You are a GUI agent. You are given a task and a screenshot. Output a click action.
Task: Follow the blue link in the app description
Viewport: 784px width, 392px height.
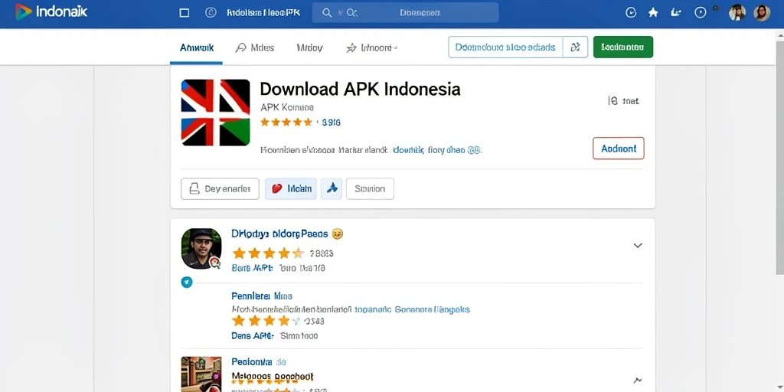pyautogui.click(x=437, y=149)
